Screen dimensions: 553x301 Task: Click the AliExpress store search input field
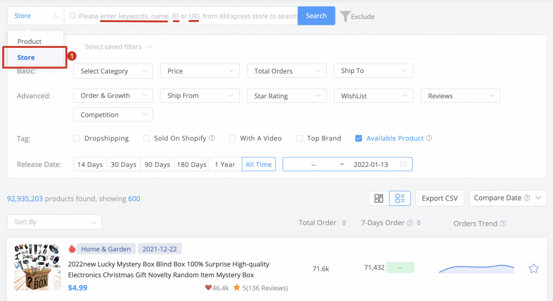coord(181,16)
